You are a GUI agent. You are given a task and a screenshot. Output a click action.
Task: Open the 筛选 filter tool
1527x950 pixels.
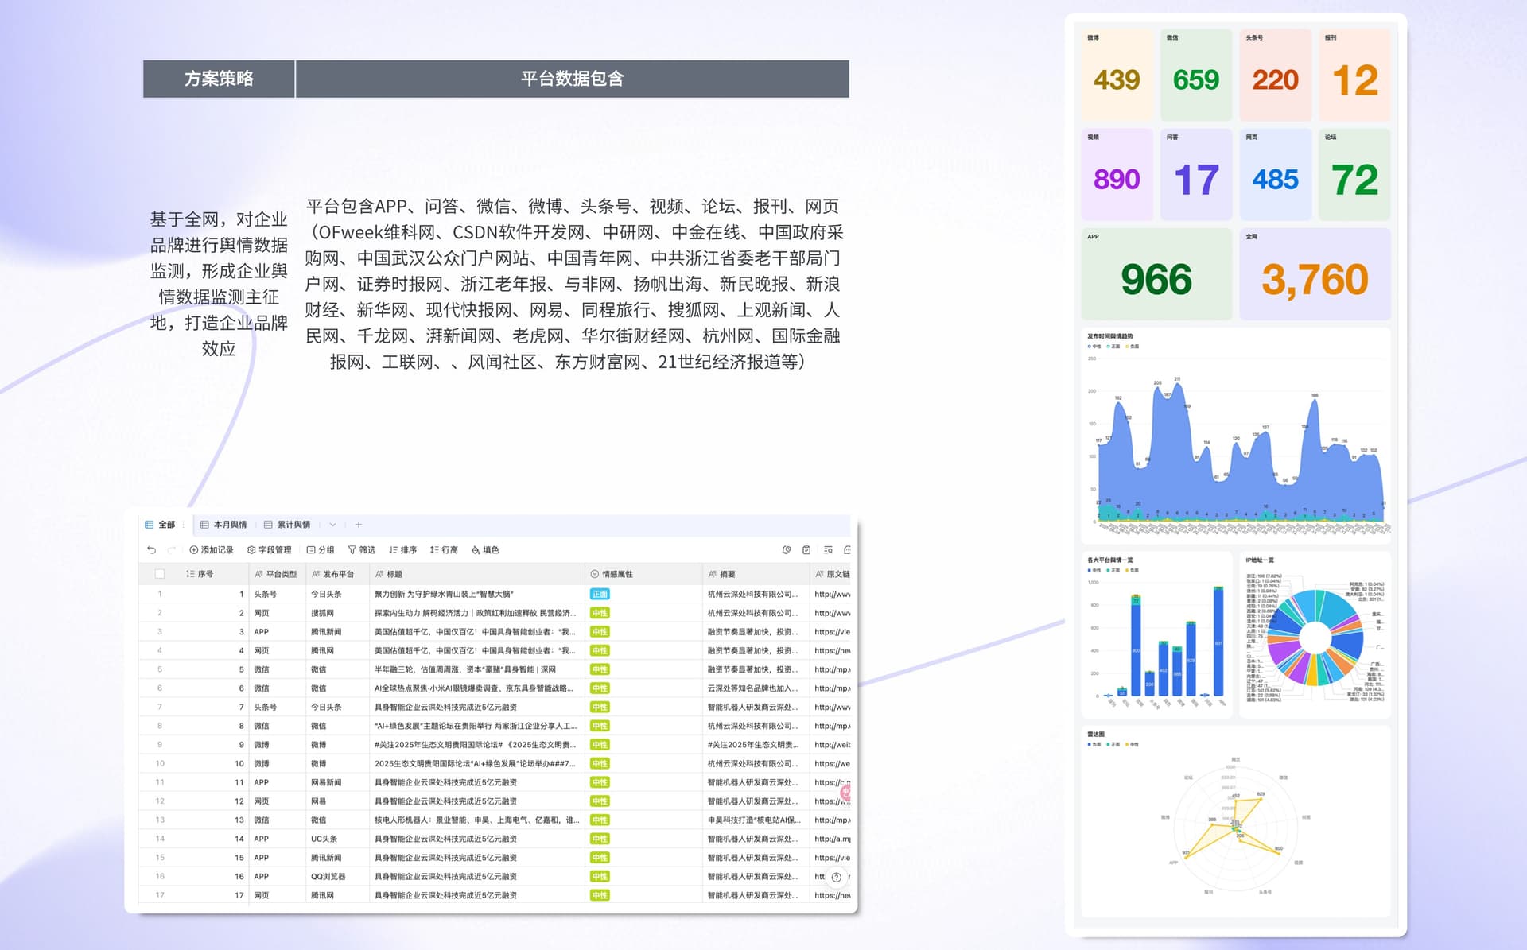click(362, 549)
